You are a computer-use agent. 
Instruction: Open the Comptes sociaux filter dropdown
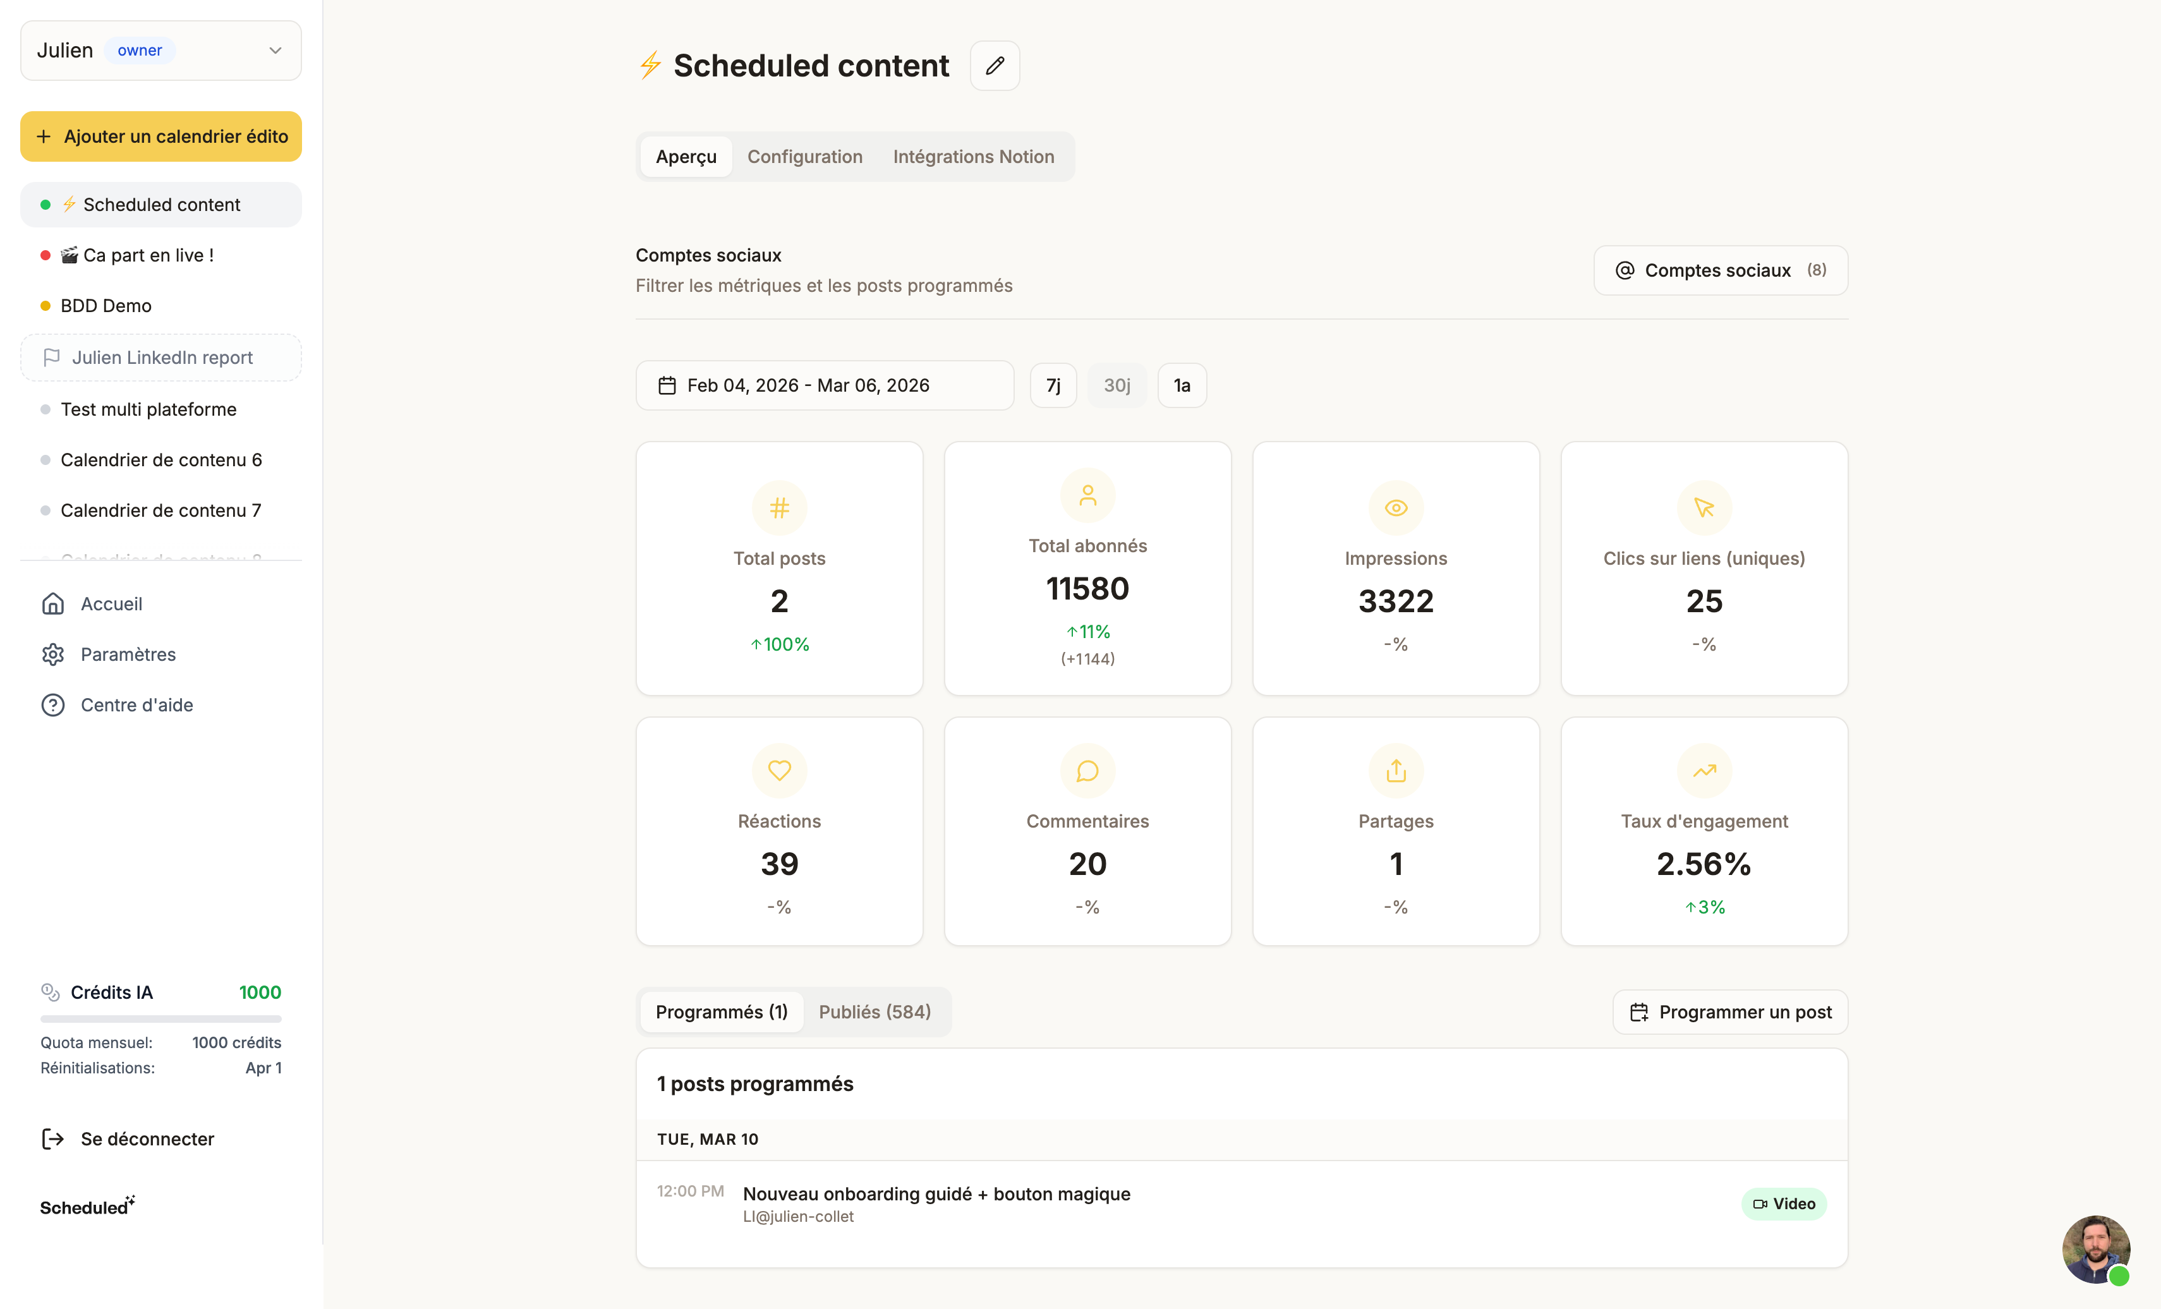[x=1720, y=270]
